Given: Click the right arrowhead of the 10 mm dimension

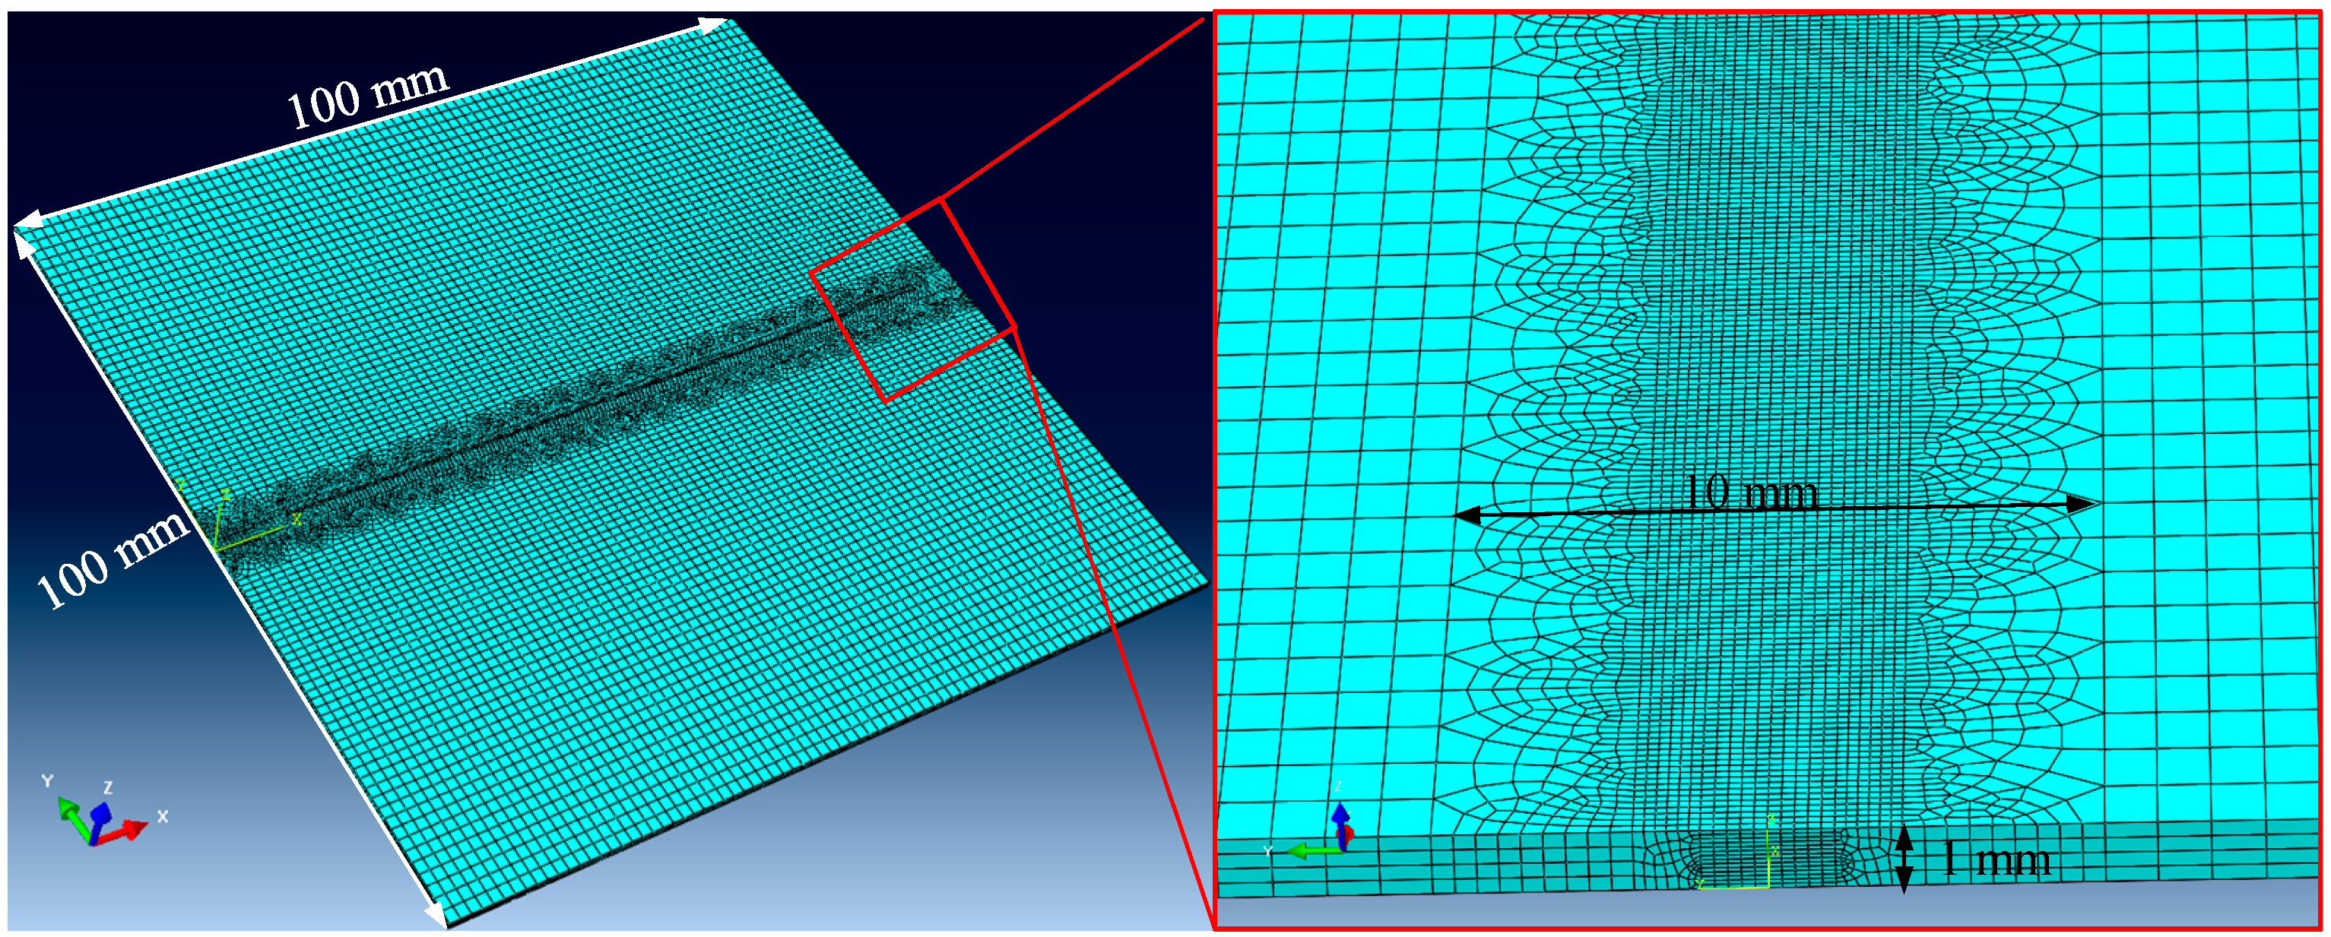Looking at the screenshot, I should click(2083, 503).
